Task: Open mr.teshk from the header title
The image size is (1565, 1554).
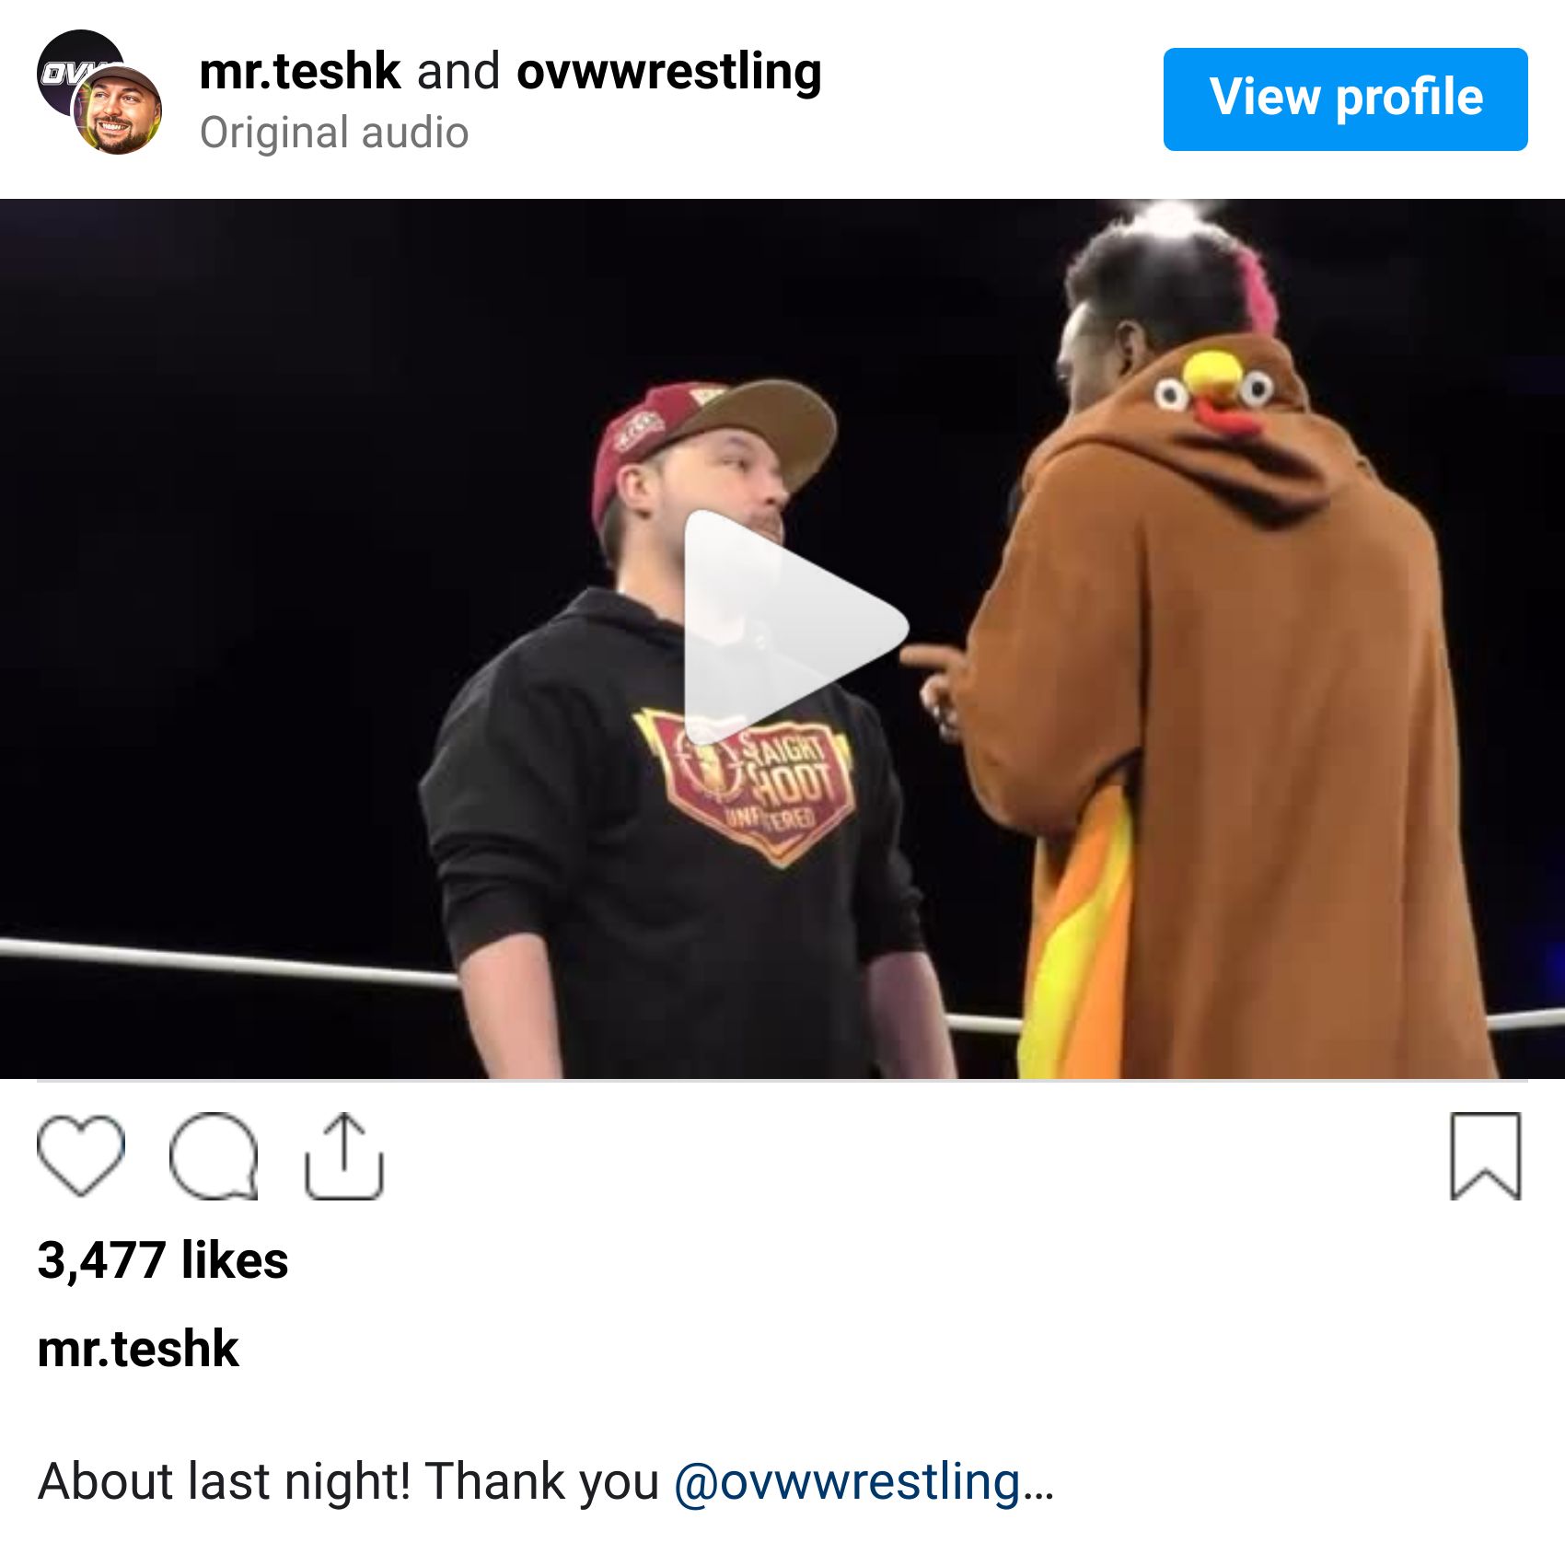Action: click(299, 72)
